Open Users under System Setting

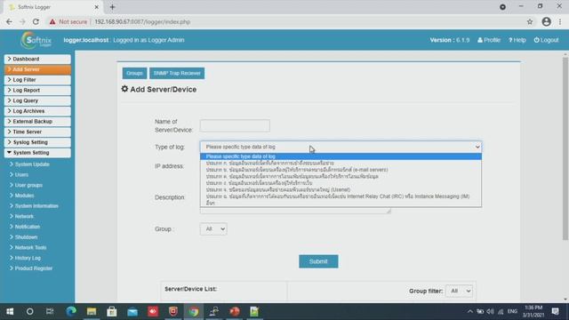[x=21, y=175]
